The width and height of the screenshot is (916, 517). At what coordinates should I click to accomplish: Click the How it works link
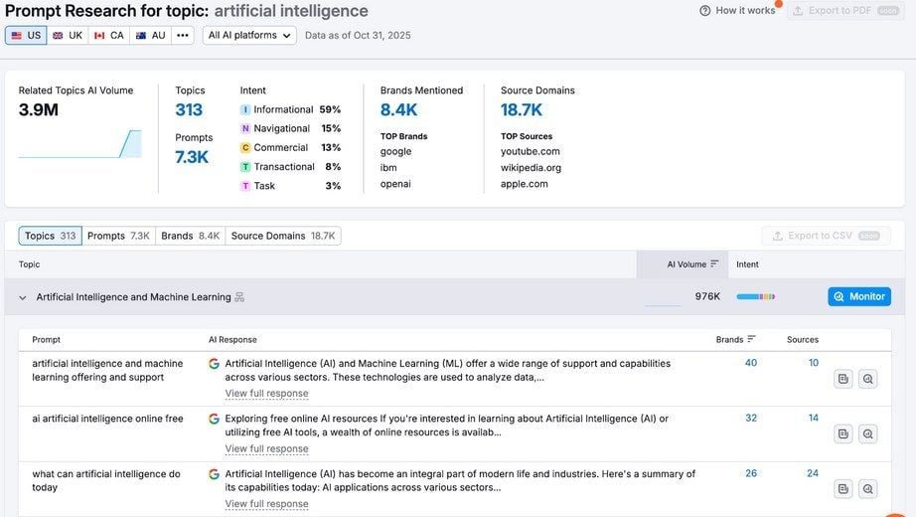745,11
